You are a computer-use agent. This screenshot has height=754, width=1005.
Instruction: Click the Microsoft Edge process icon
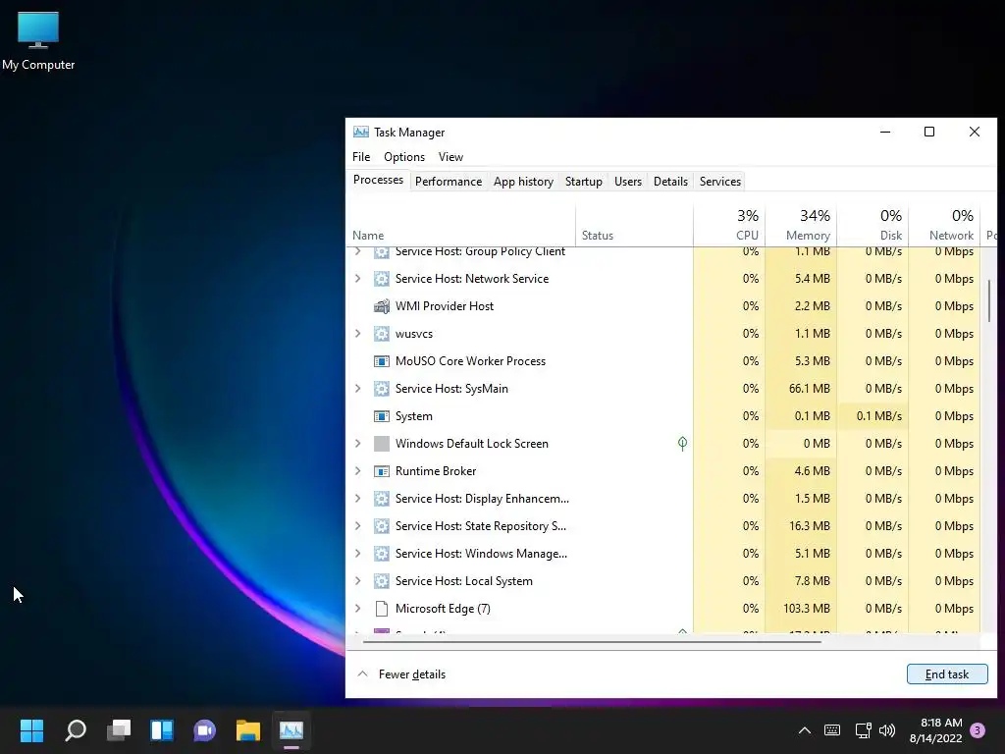click(x=382, y=609)
